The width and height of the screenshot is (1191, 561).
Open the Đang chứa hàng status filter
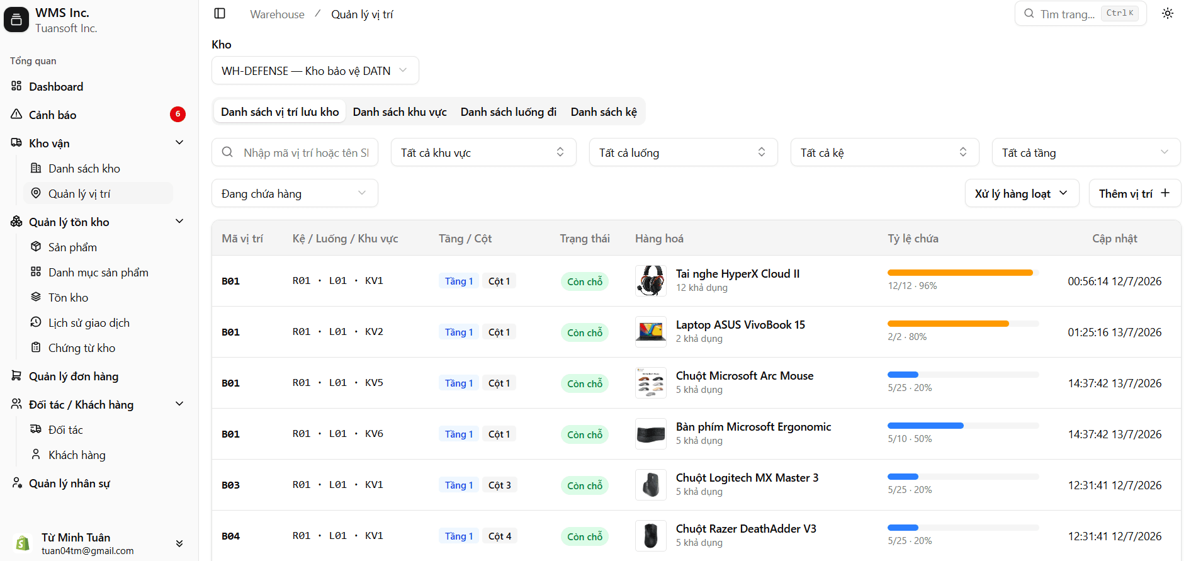coord(295,193)
